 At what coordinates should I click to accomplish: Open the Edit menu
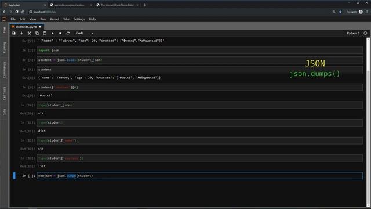(x=22, y=19)
